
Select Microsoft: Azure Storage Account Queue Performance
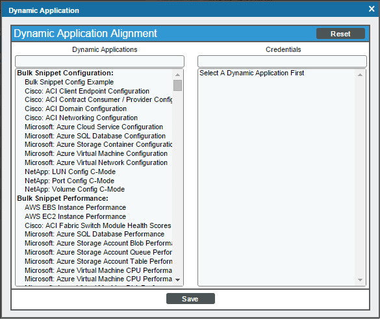click(x=98, y=252)
